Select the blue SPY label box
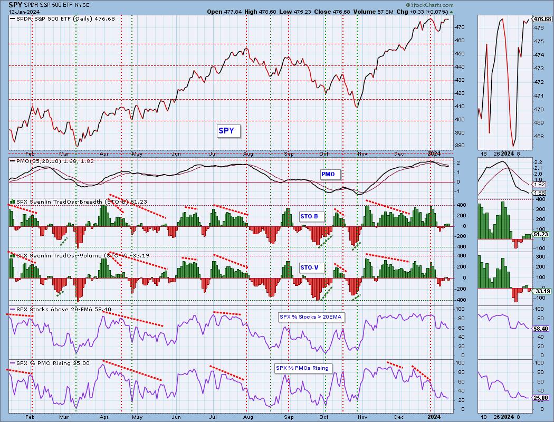554x422 pixels. pyautogui.click(x=228, y=131)
